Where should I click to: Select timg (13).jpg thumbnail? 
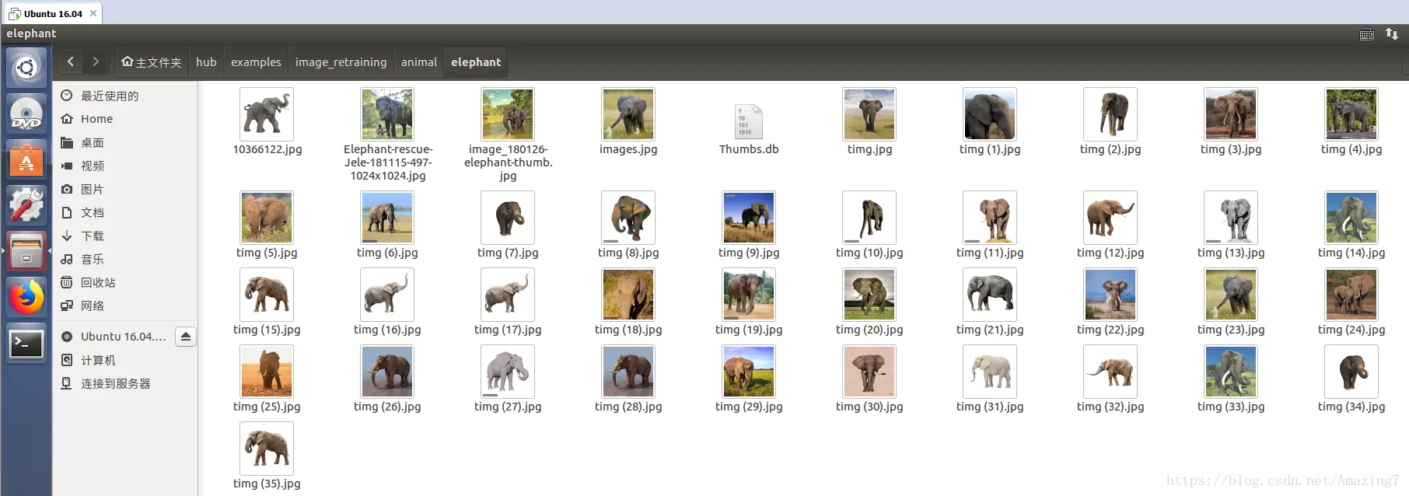click(1231, 218)
